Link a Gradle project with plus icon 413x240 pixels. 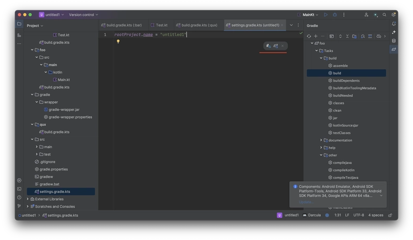coord(315,36)
